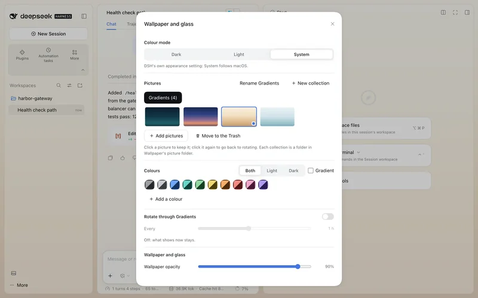
Task: Pick the light grey colour swatch
Action: [x=162, y=185]
